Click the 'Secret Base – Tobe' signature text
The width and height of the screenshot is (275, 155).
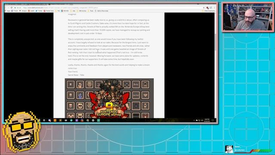tap(76, 75)
